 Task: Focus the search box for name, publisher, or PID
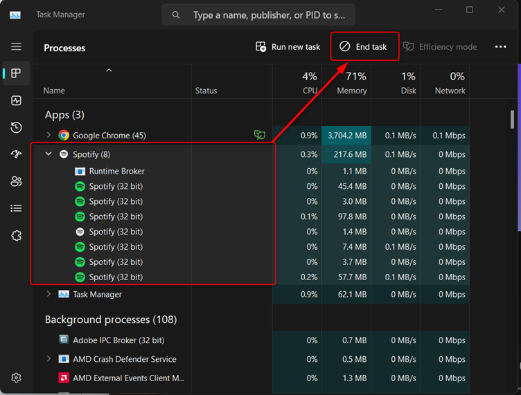point(258,15)
